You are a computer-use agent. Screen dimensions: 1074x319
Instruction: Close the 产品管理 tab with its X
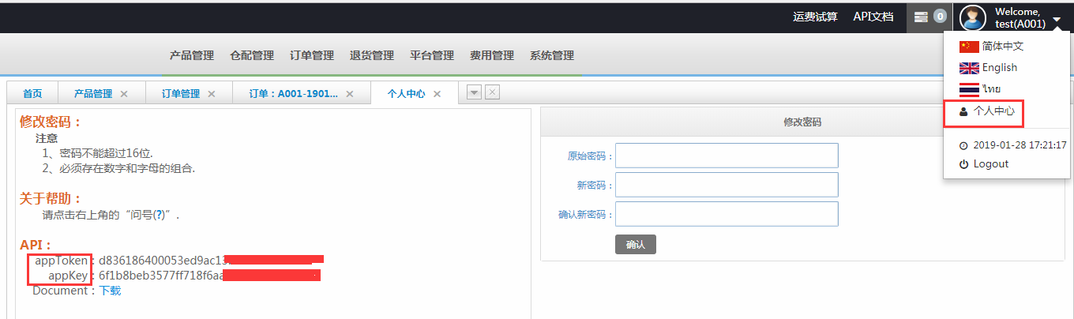(x=124, y=94)
